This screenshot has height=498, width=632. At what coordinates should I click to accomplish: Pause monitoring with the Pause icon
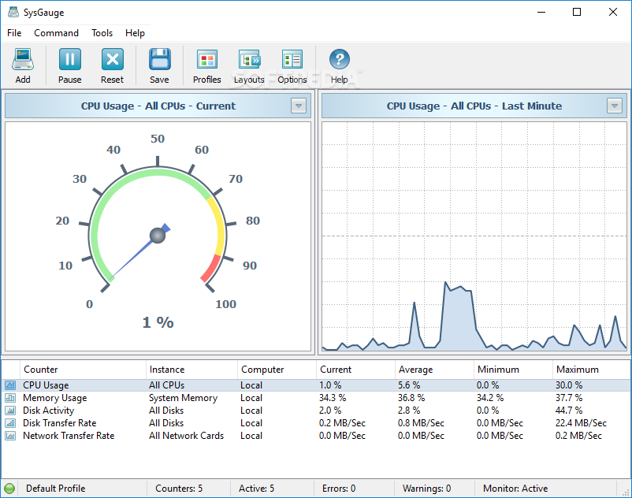tap(69, 60)
